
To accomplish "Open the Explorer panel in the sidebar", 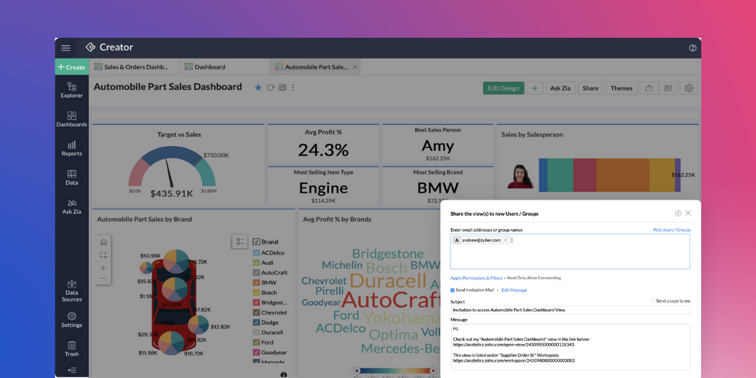I will click(x=72, y=90).
